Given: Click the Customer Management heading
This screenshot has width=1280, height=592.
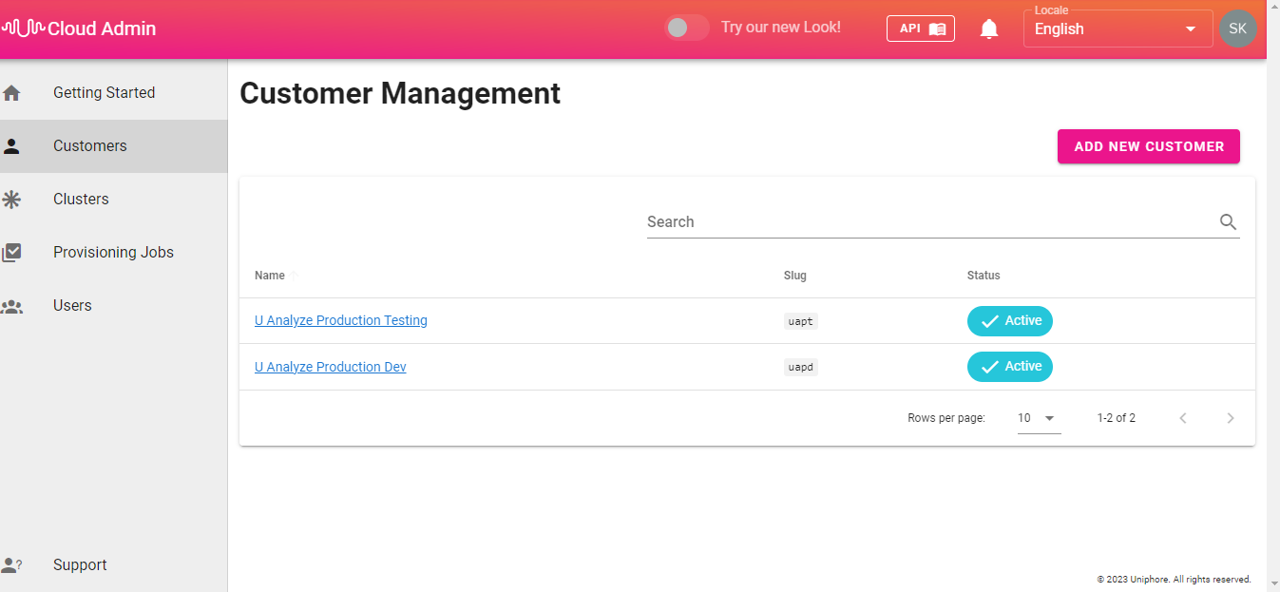Looking at the screenshot, I should (400, 93).
